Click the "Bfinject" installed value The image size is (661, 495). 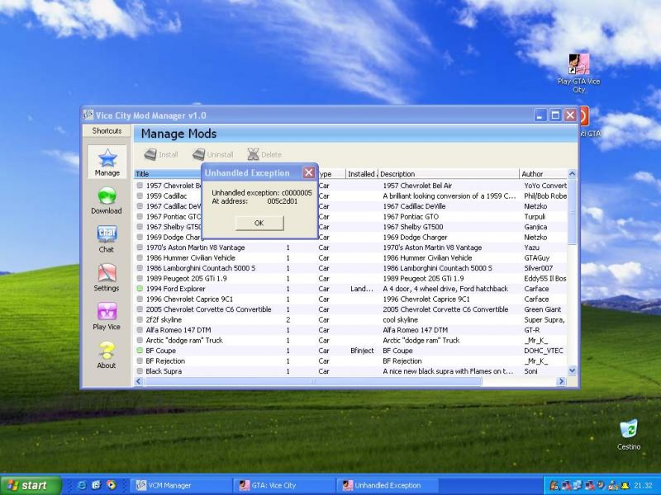click(x=362, y=350)
